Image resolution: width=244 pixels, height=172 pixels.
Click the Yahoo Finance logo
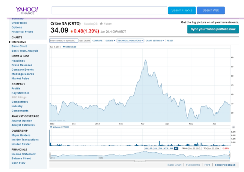pyautogui.click(x=27, y=10)
